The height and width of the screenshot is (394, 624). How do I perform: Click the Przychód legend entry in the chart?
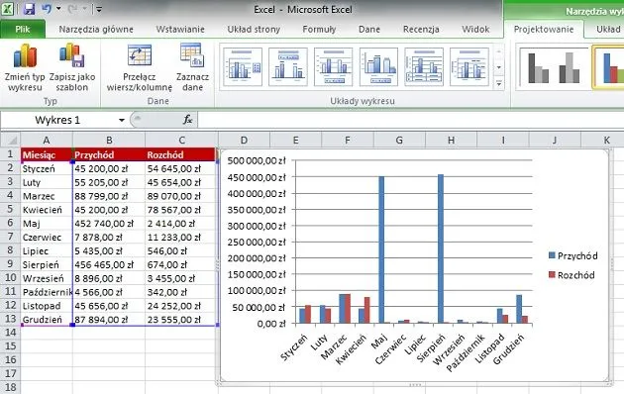[x=573, y=255]
